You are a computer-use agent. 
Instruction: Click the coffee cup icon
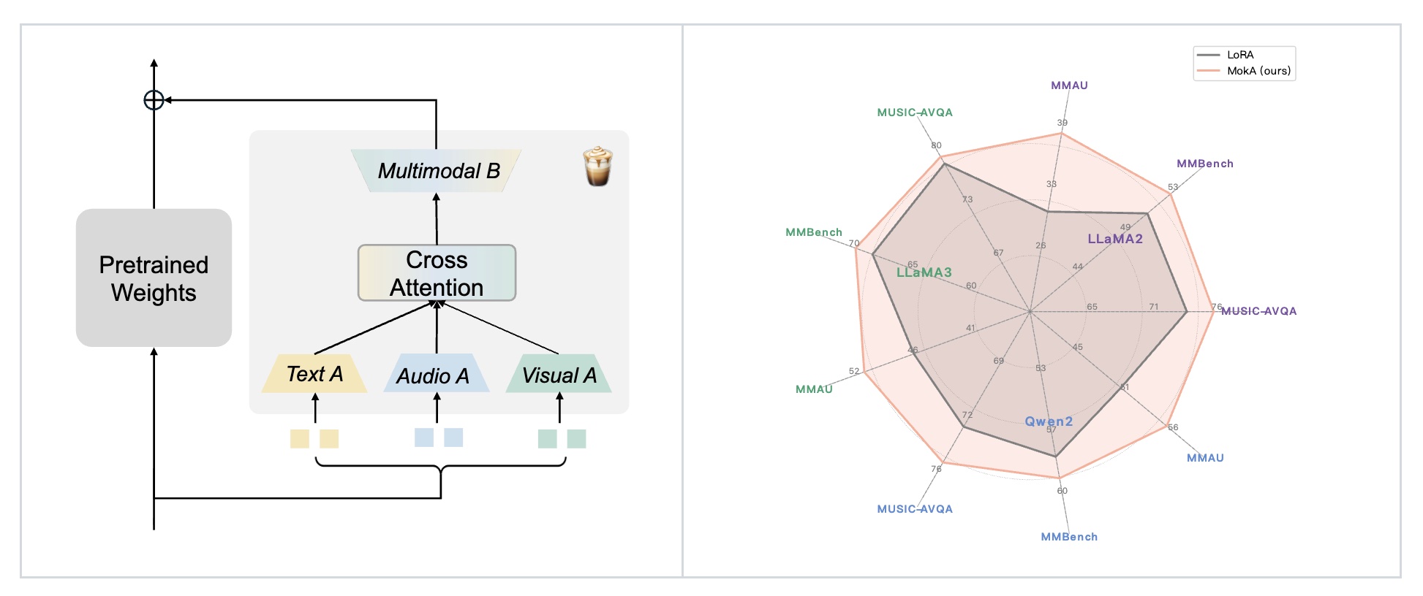[x=597, y=167]
